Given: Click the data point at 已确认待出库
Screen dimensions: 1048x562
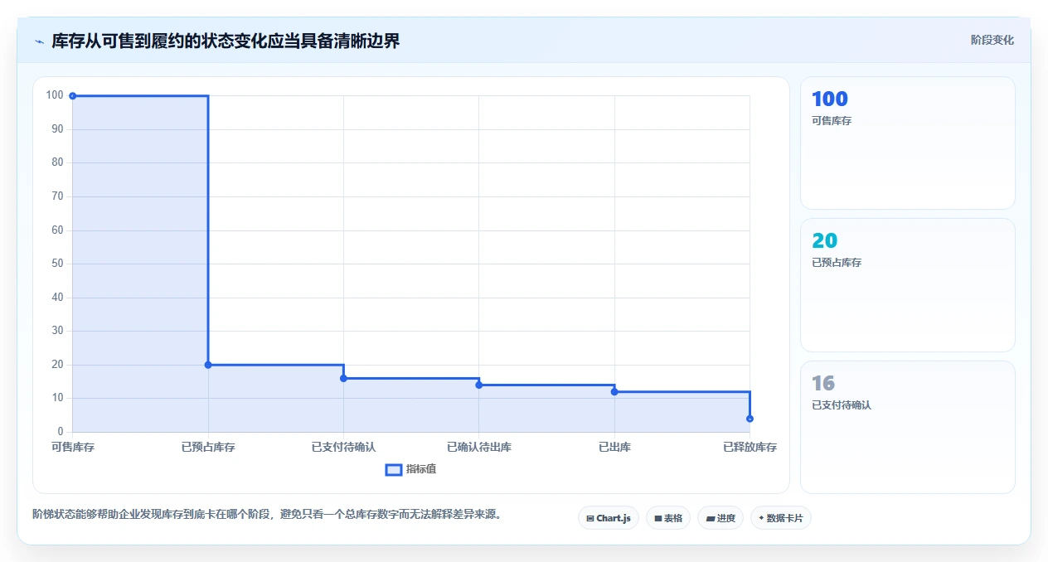Looking at the screenshot, I should pos(479,385).
